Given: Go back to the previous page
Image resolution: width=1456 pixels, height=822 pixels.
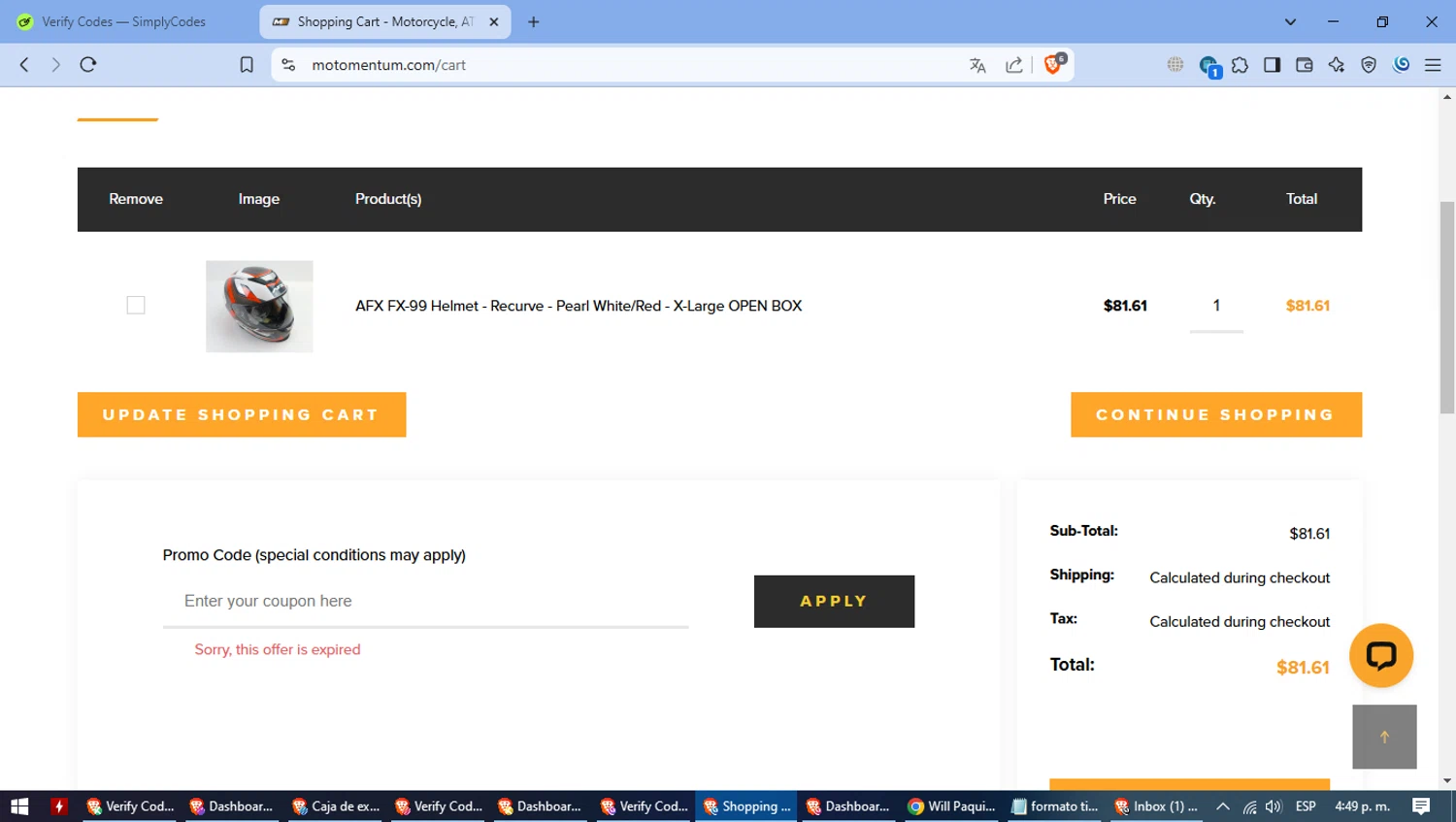Looking at the screenshot, I should coord(24,65).
